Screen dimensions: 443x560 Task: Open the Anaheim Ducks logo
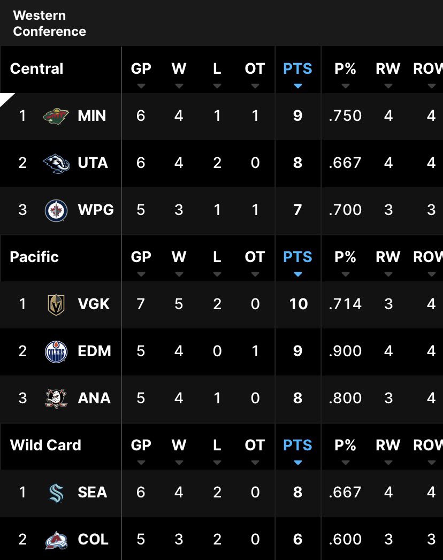[x=56, y=398]
